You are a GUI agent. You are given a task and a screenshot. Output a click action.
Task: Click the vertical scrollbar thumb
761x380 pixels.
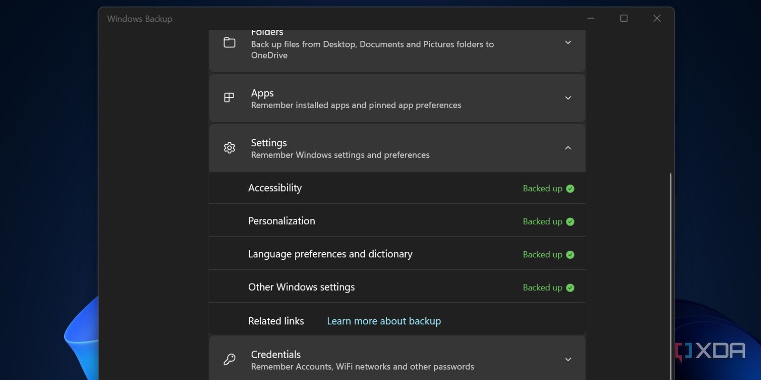point(671,276)
